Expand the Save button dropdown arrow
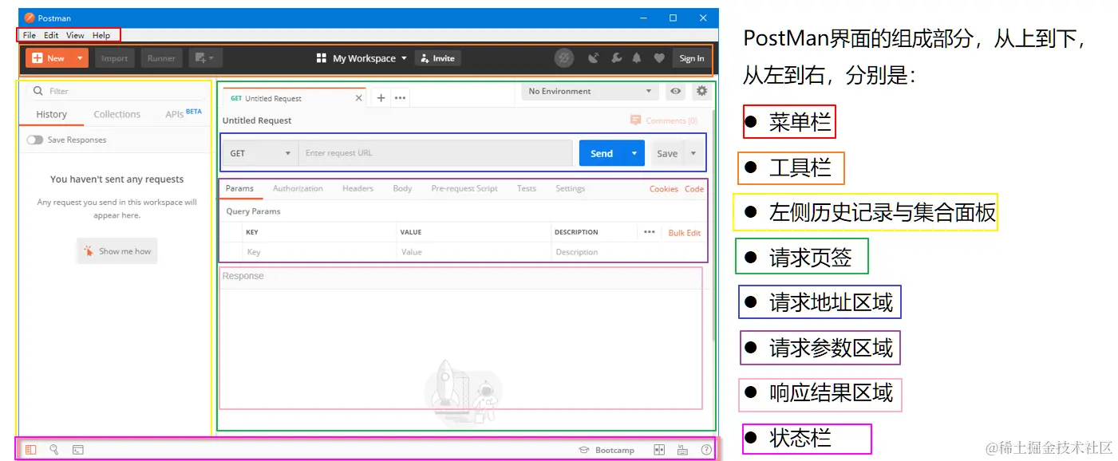This screenshot has width=1118, height=461. (x=693, y=153)
